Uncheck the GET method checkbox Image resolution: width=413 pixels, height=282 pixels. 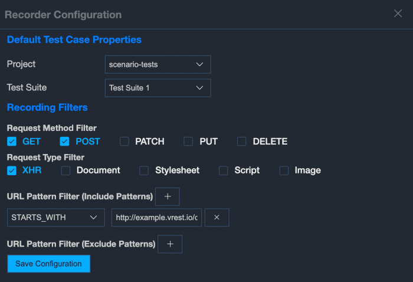pyautogui.click(x=12, y=142)
